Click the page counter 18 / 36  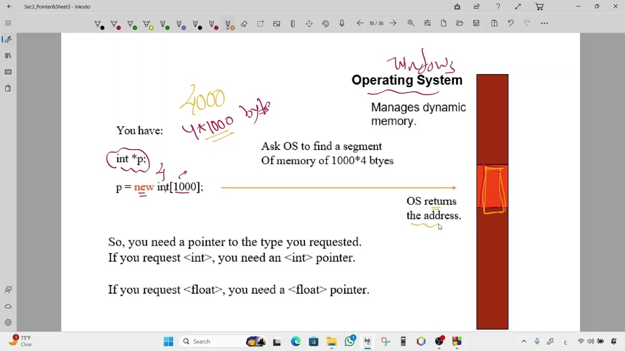pos(376,23)
